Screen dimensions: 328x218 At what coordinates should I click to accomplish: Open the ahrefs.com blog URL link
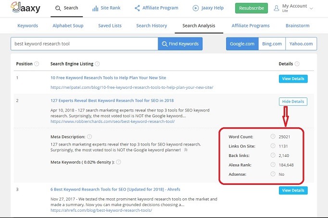click(101, 210)
